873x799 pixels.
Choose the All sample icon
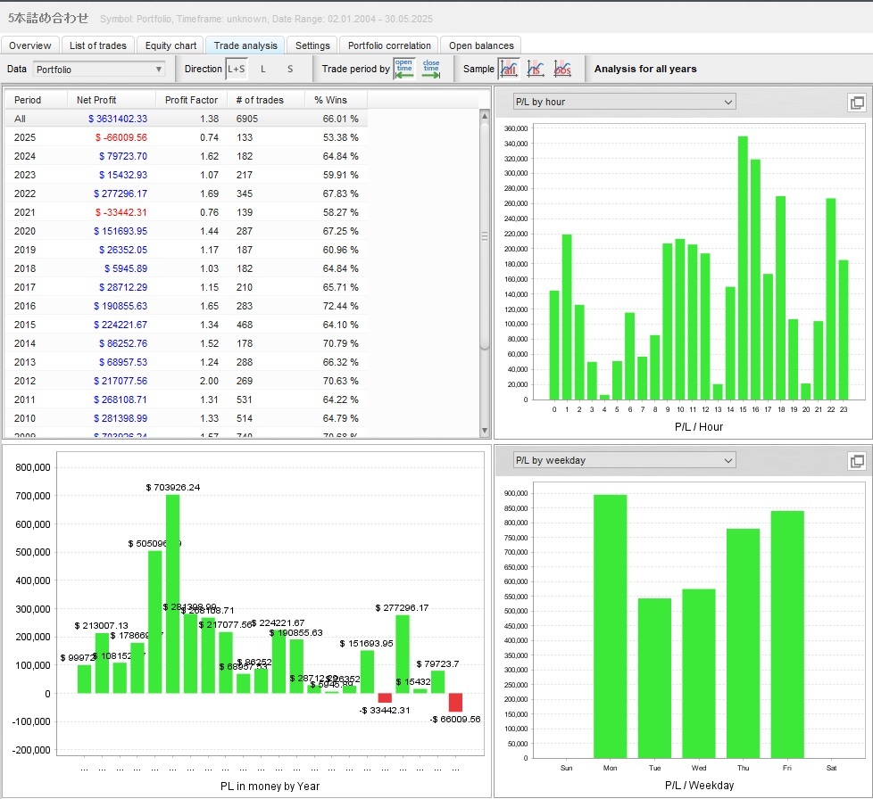[x=509, y=69]
